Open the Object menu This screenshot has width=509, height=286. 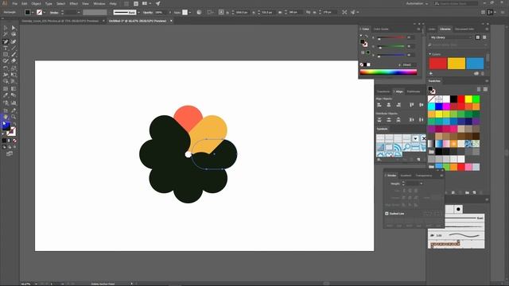point(36,3)
